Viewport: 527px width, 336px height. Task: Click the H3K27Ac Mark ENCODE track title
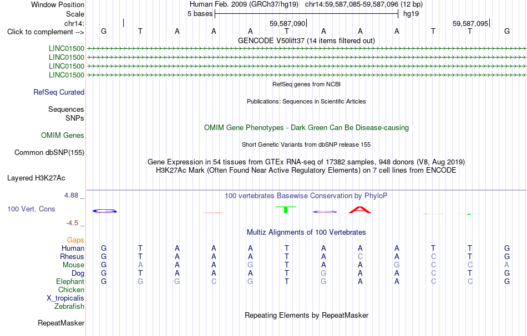[306, 170]
